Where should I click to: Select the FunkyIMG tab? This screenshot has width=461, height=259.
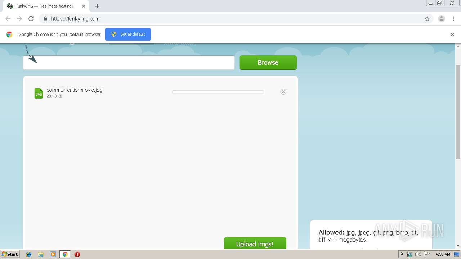pyautogui.click(x=46, y=6)
